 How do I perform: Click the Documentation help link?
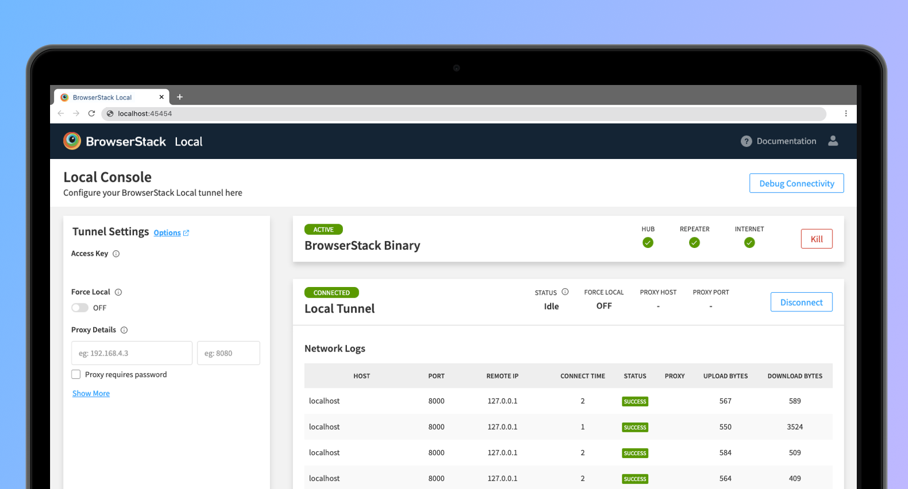click(x=779, y=141)
